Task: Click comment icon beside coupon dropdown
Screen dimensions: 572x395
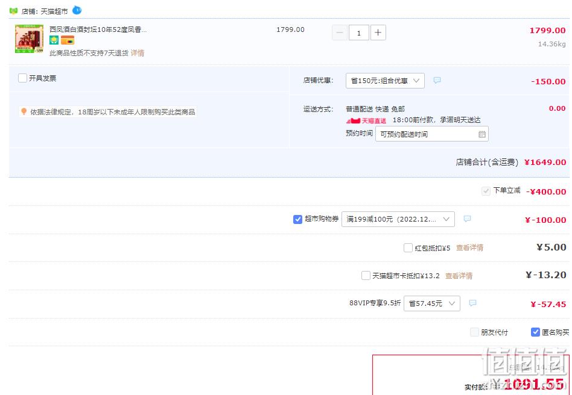Action: click(467, 219)
